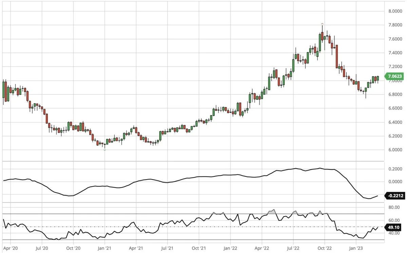This screenshot has width=407, height=253.
Task: Click the green 7.0623 current price label
Action: pyautogui.click(x=394, y=77)
